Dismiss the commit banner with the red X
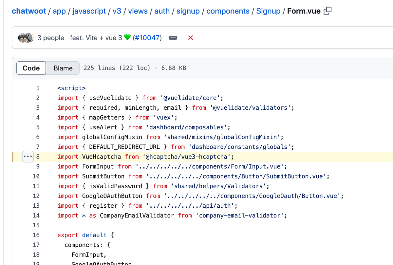This screenshot has height=265, width=393. coord(190,38)
